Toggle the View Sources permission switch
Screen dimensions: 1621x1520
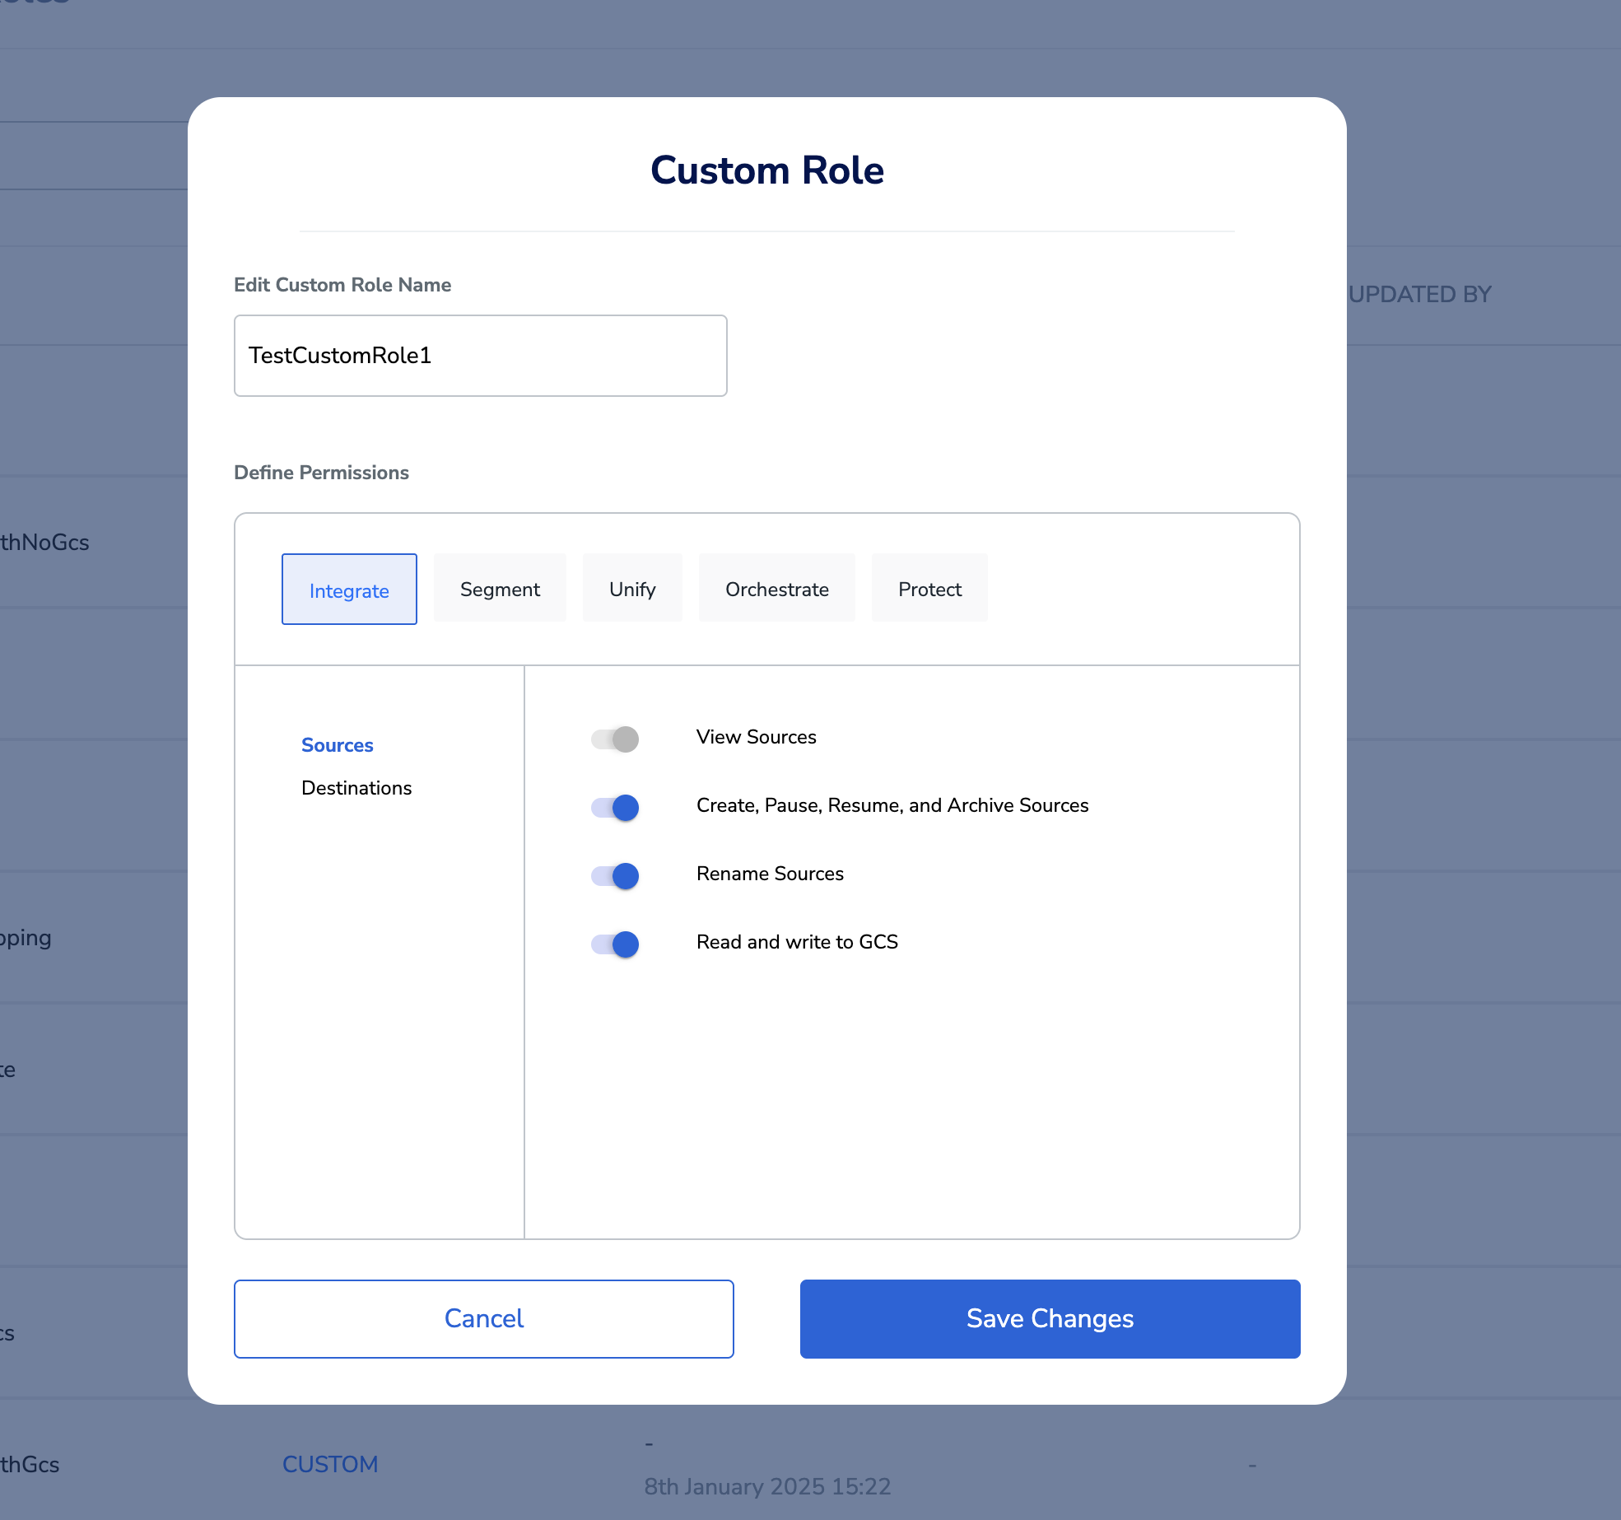[x=615, y=739]
